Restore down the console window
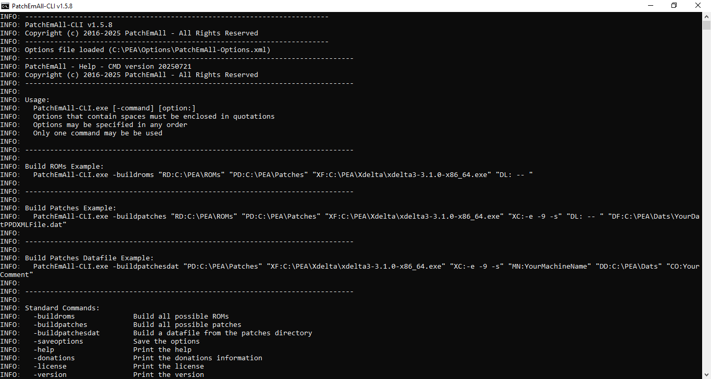Image resolution: width=711 pixels, height=379 pixels. click(674, 5)
